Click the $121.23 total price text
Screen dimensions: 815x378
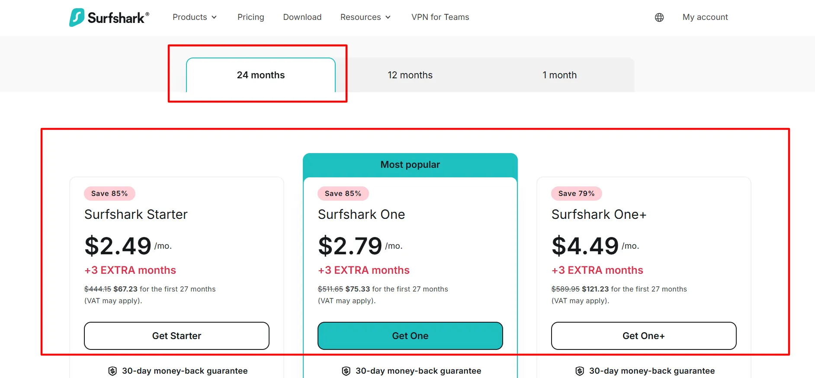595,289
